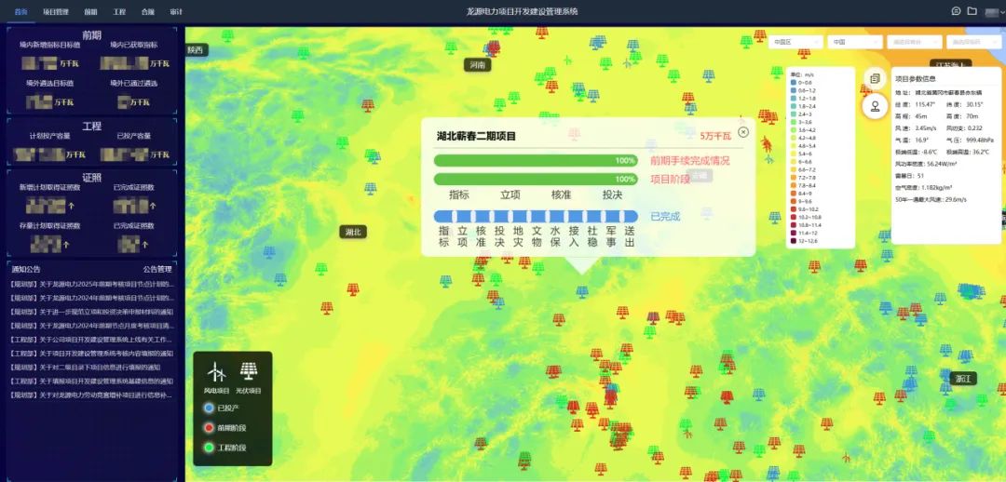The image size is (1006, 482).
Task: Click the green 项目阶段 100% progress bar
Action: (x=536, y=179)
